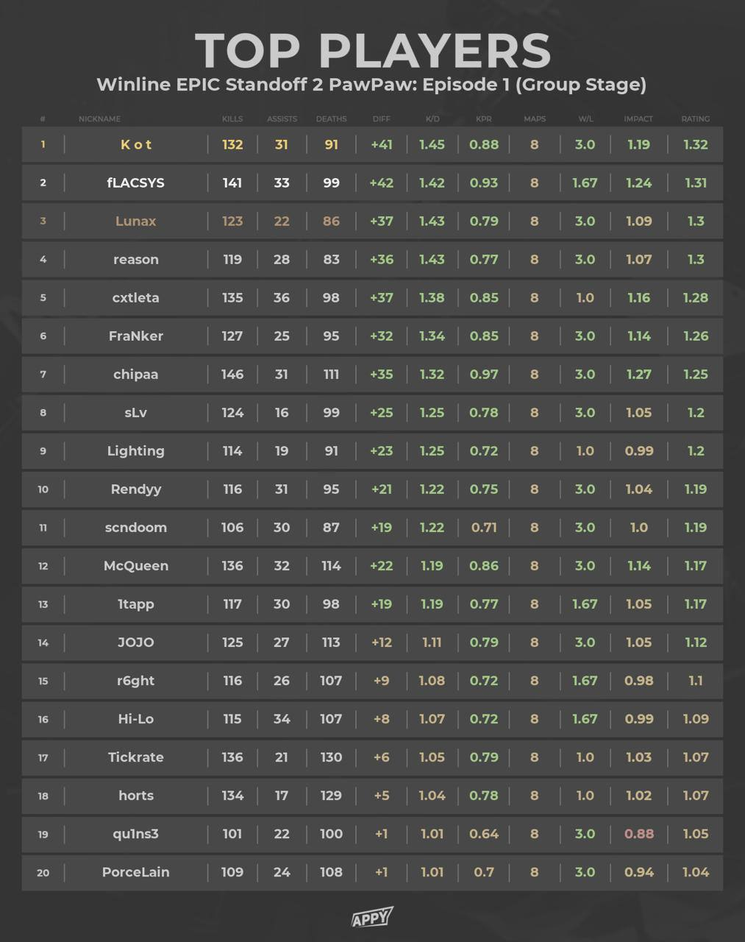Click the DIFF column header

coord(382,118)
